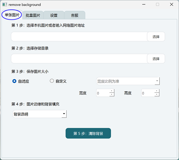Increase the 高度 spinner value
The height and width of the screenshot is (160, 179).
click(x=157, y=91)
